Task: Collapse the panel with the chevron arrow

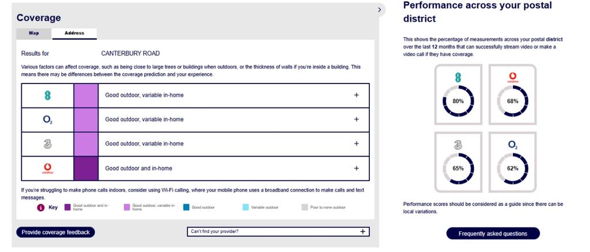Action: [379, 10]
